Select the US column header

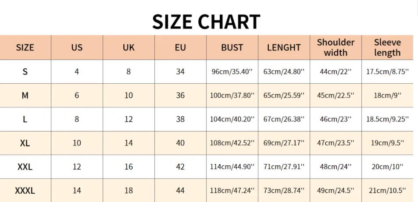click(x=77, y=48)
